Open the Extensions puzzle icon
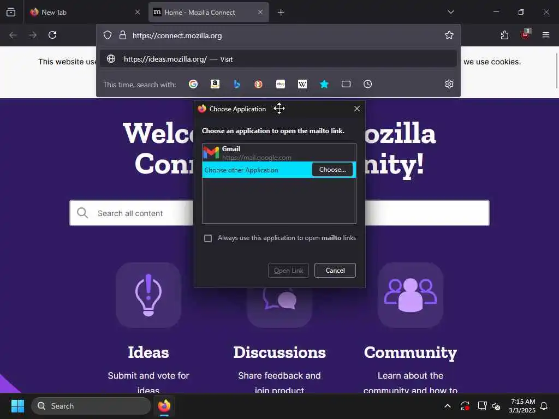The image size is (559, 419). click(x=504, y=35)
